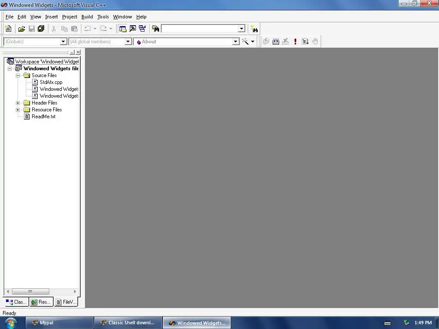Select the Resource Files folder label
The image size is (439, 329).
point(47,110)
